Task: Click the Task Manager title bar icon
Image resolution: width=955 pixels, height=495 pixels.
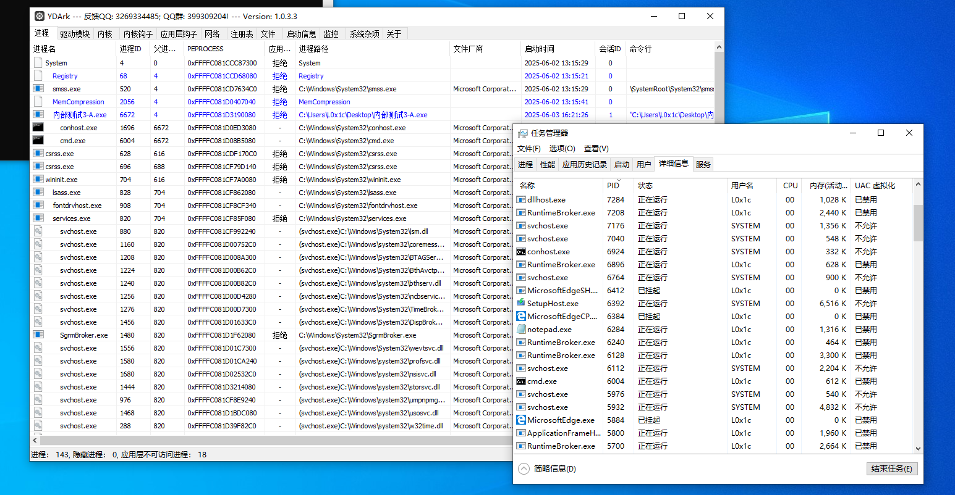Action: point(523,133)
